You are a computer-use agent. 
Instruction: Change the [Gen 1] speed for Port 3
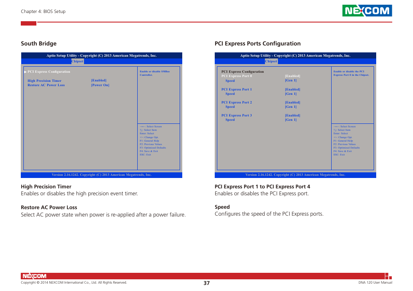point(291,120)
